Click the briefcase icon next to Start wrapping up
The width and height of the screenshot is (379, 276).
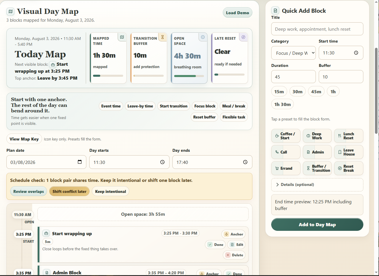46,233
